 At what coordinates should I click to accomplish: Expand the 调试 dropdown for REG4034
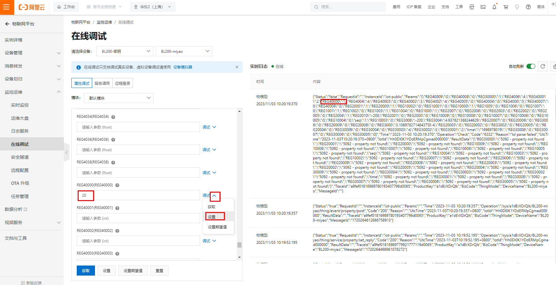coord(209,127)
